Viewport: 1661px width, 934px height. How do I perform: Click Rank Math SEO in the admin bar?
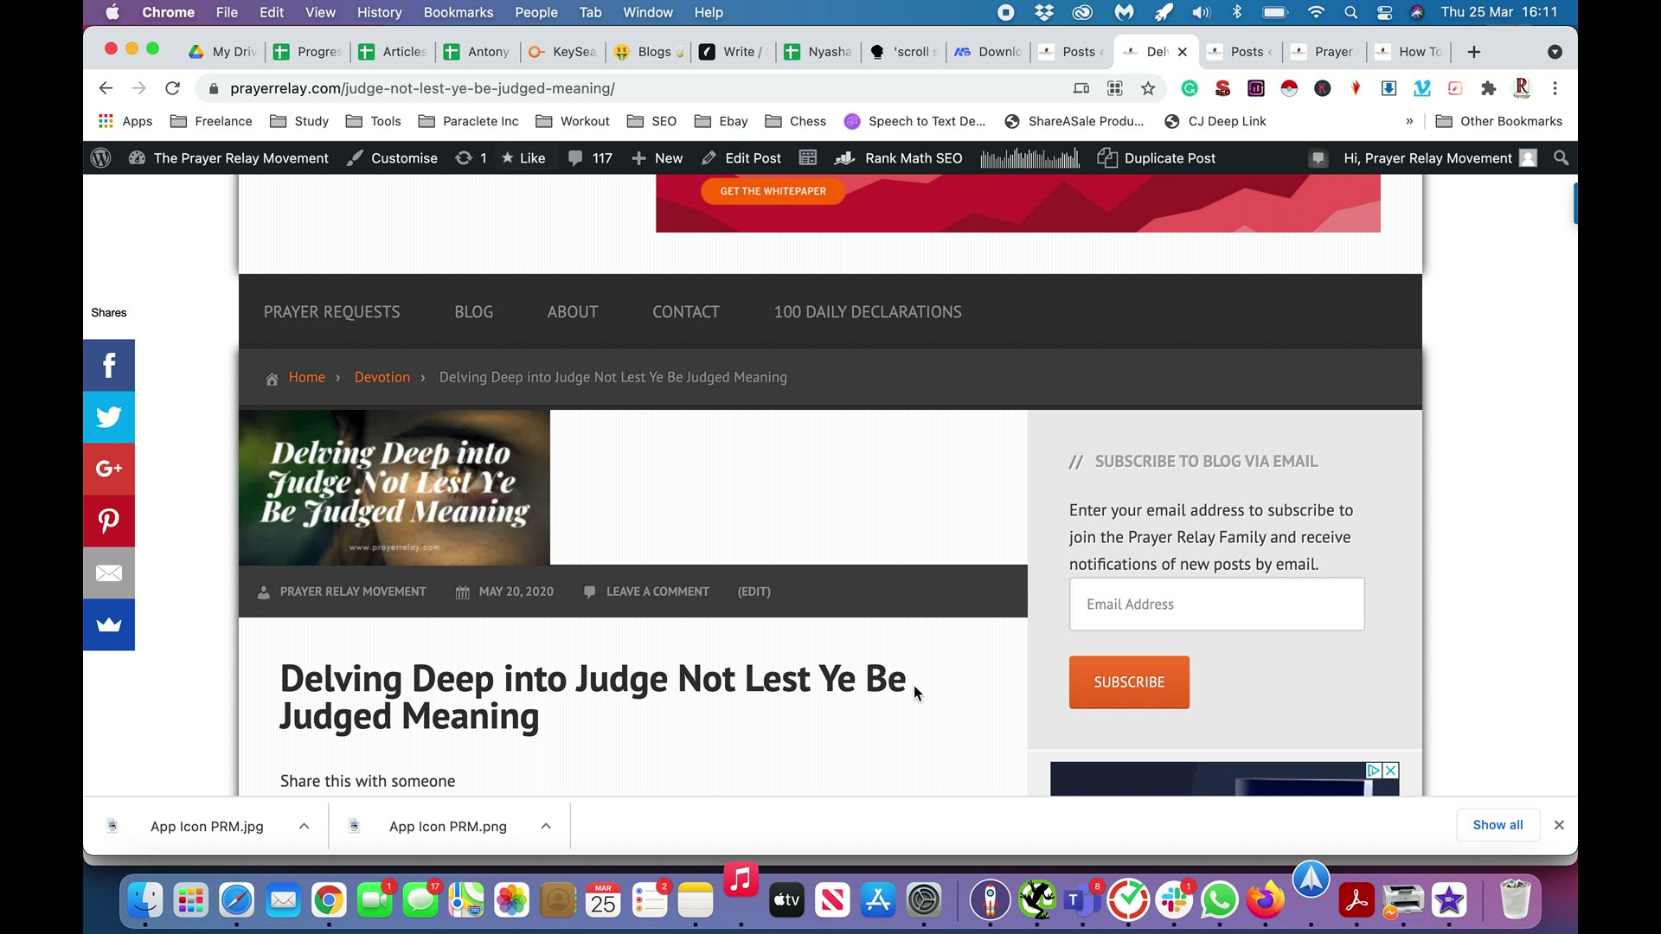click(x=900, y=158)
